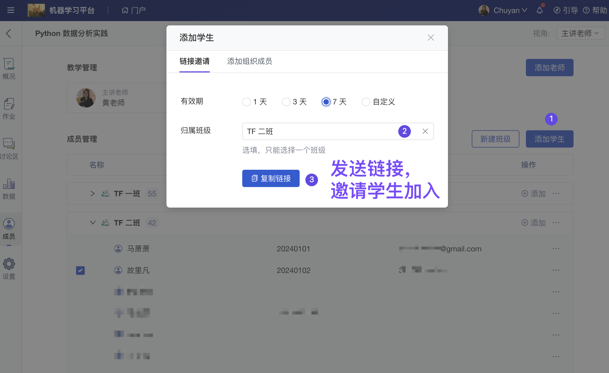Open the 主讲老师 view dropdown

tap(580, 33)
